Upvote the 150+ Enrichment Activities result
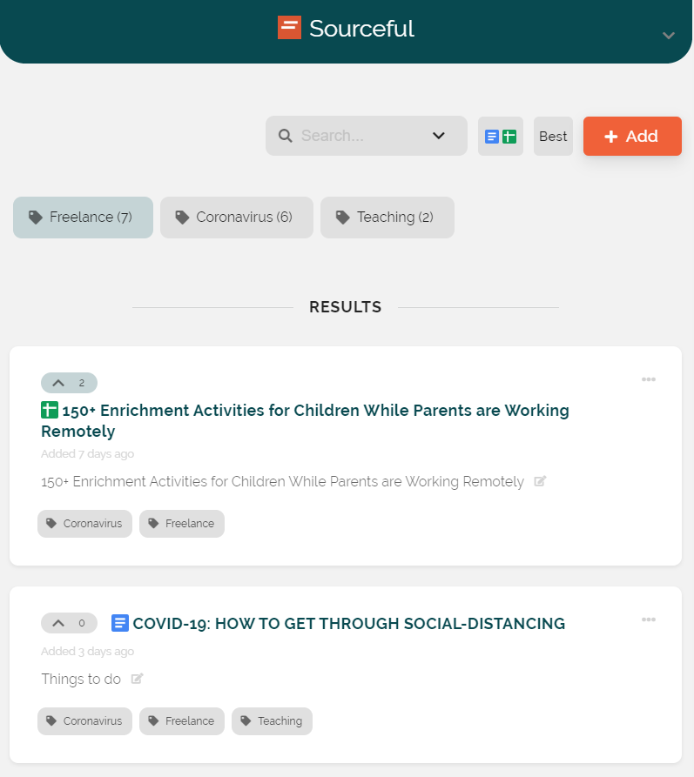The width and height of the screenshot is (694, 777). point(69,383)
